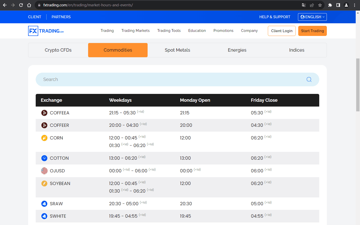Click the Client Login button
360x225 pixels.
[282, 31]
